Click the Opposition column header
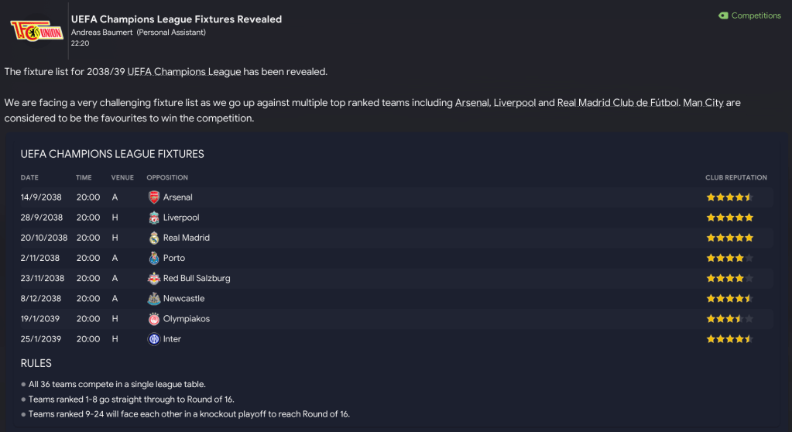The height and width of the screenshot is (432, 792). point(167,177)
